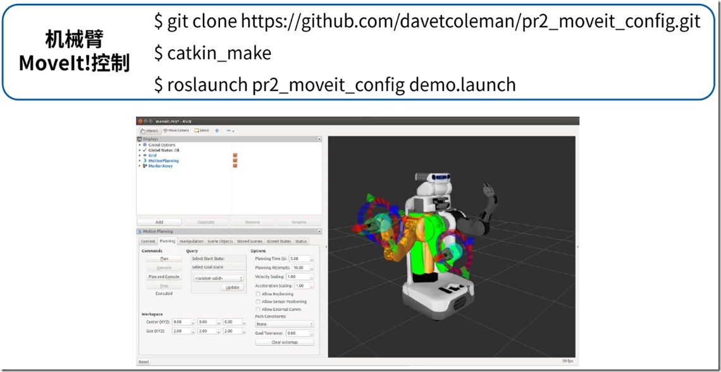
Task: Click the Acceleration Scaling value field
Action: coord(303,285)
